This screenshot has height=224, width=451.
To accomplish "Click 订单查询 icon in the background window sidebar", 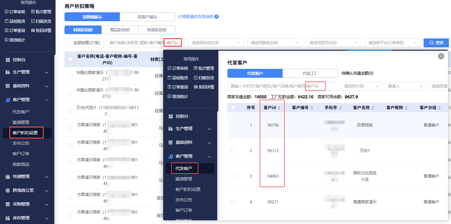I will 7,30.
